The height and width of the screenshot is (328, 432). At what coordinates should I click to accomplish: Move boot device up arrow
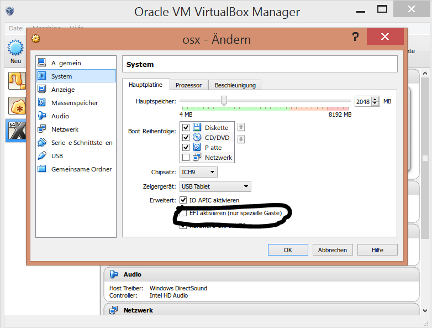point(241,127)
